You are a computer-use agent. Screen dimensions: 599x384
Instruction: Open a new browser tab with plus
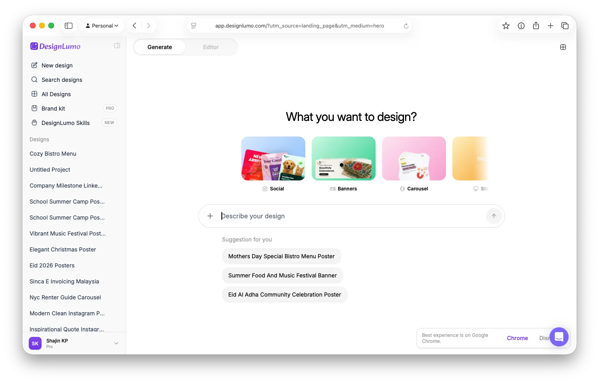pyautogui.click(x=550, y=26)
